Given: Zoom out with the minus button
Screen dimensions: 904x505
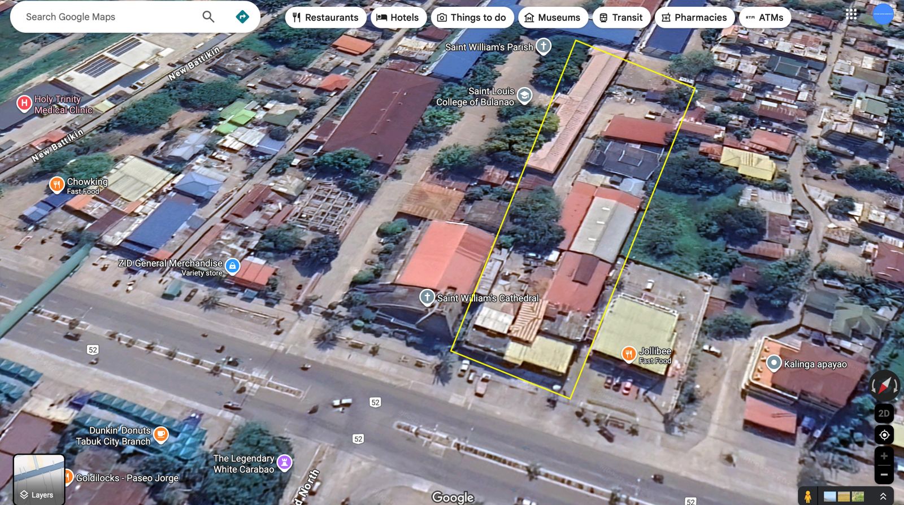Looking at the screenshot, I should pos(884,474).
